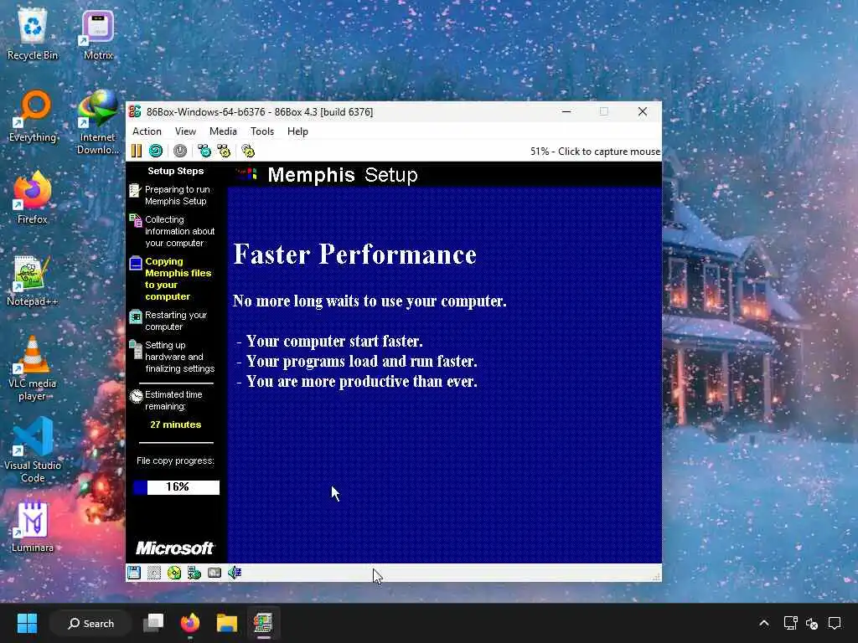
Task: Select the VLC media player shortcut
Action: point(33,368)
